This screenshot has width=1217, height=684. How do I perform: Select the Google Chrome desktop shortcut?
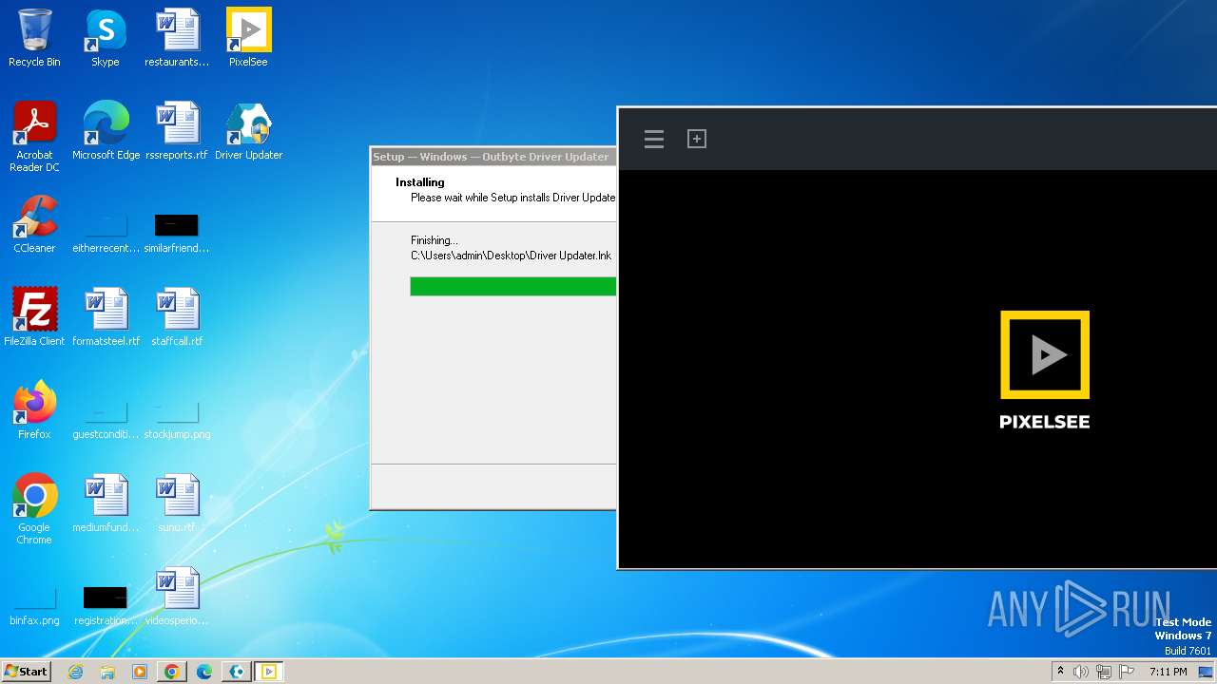34,509
